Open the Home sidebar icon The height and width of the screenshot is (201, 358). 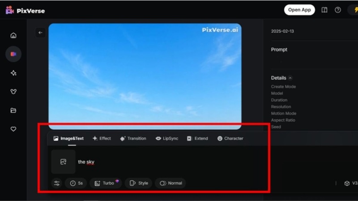tap(13, 35)
